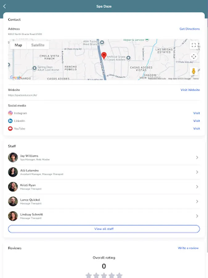Open map camera controls button
This screenshot has width=208, height=278.
194,57
